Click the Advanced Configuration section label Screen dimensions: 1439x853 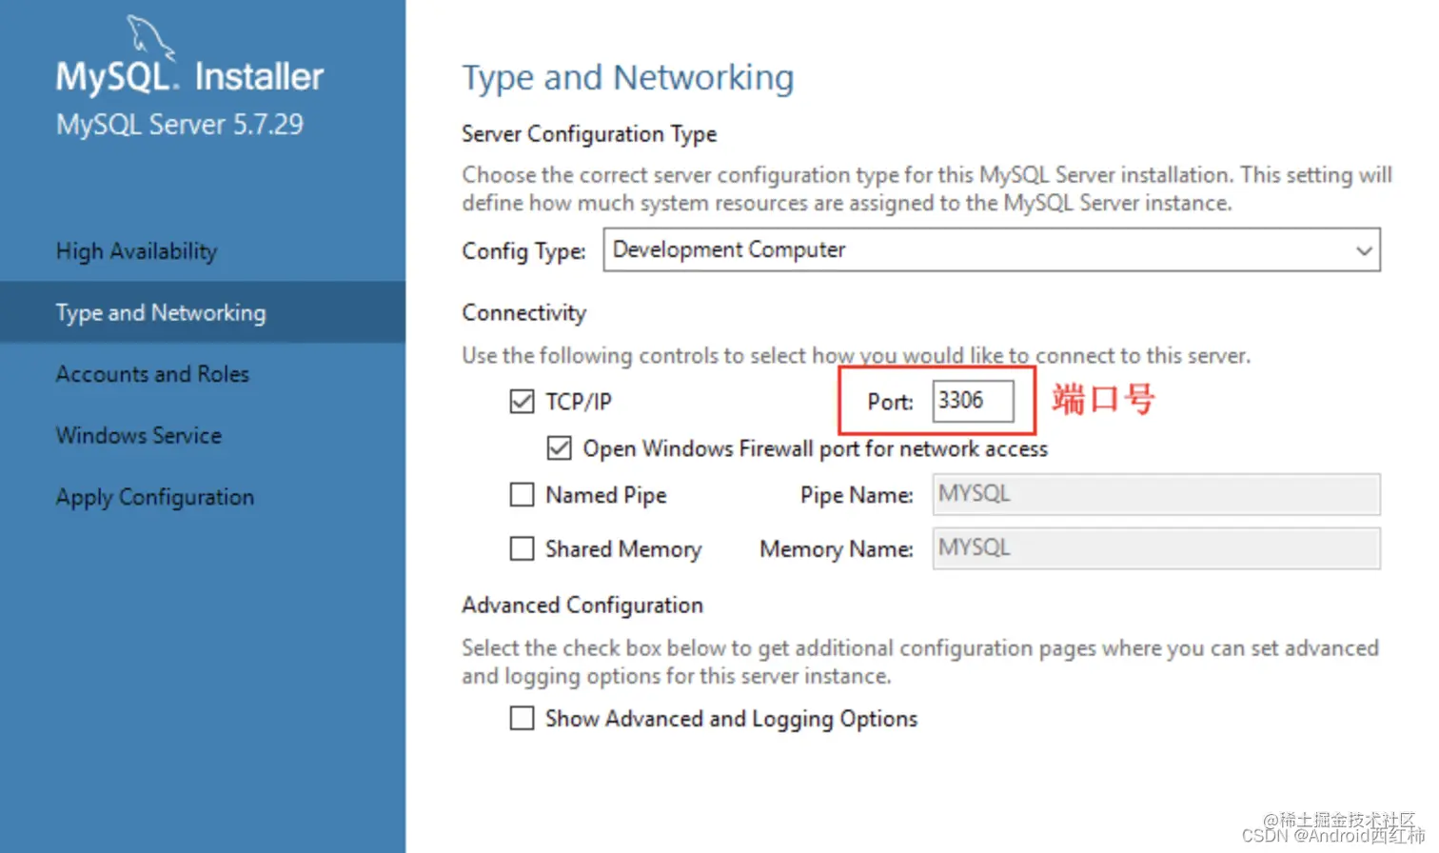pos(582,605)
